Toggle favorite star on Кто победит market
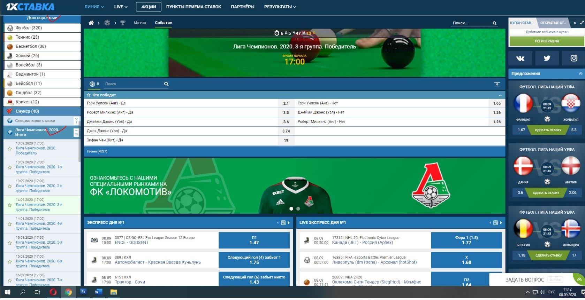The image size is (585, 300). point(89,95)
